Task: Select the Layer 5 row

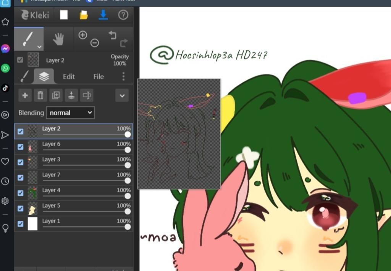Action: 74,208
